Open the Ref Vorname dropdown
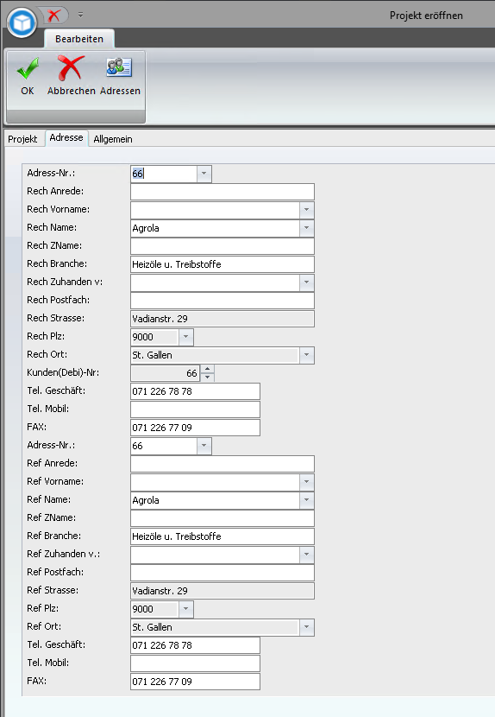Viewport: 495px width, 717px height. click(306, 481)
